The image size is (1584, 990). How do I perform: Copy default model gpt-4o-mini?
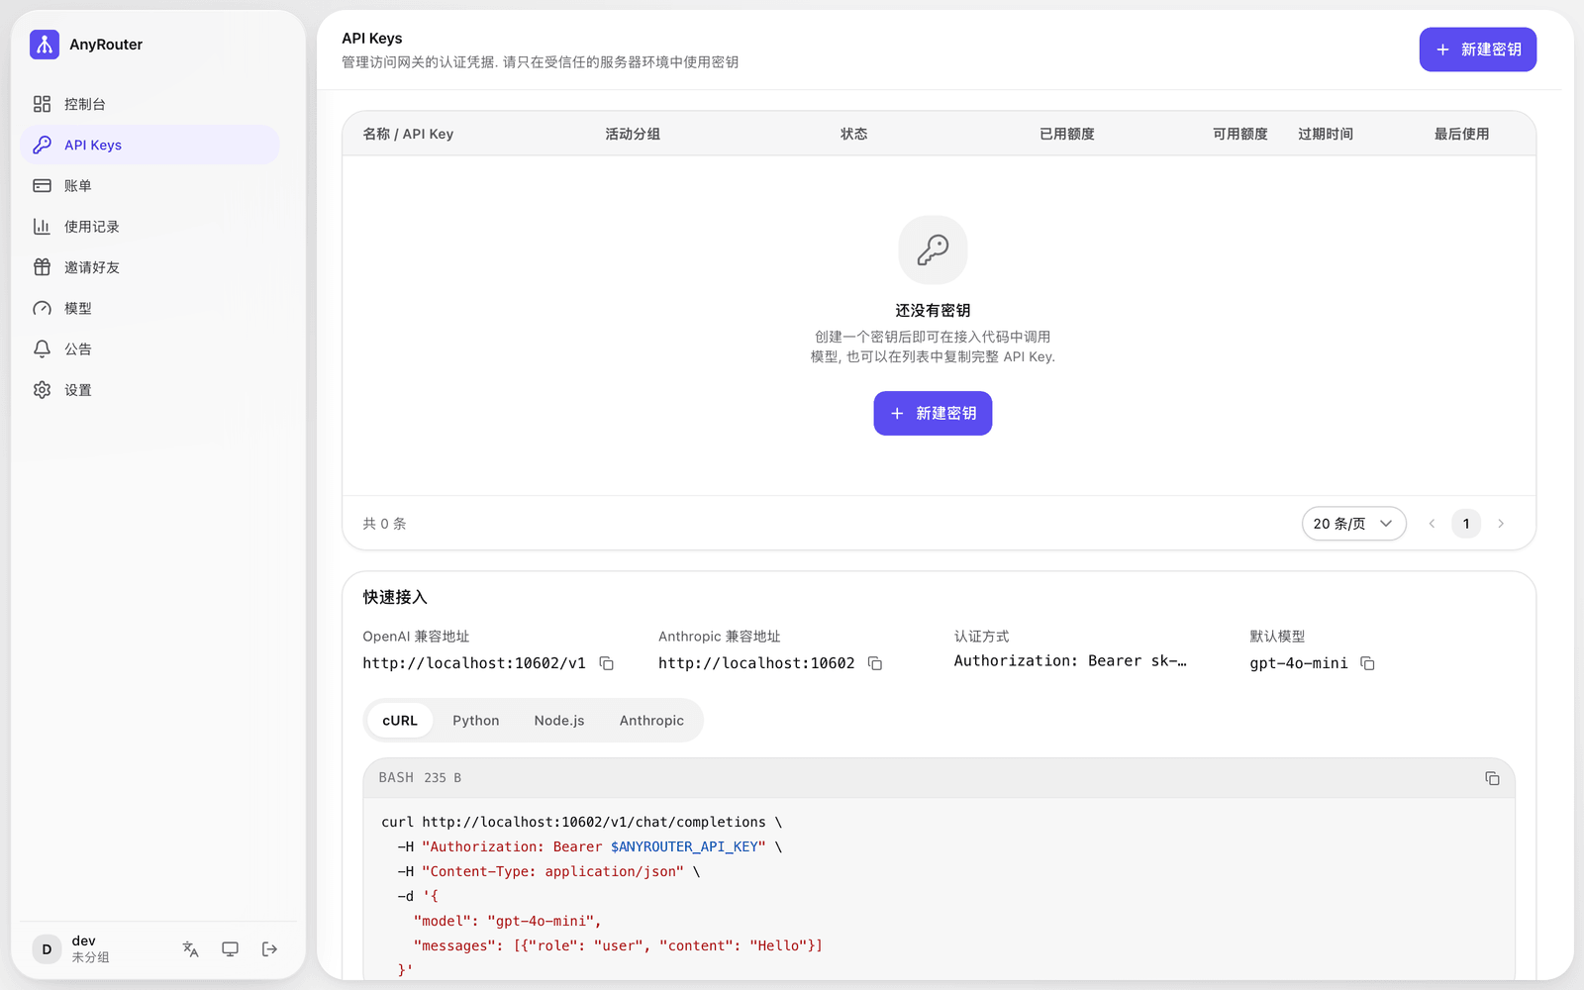[1367, 663]
